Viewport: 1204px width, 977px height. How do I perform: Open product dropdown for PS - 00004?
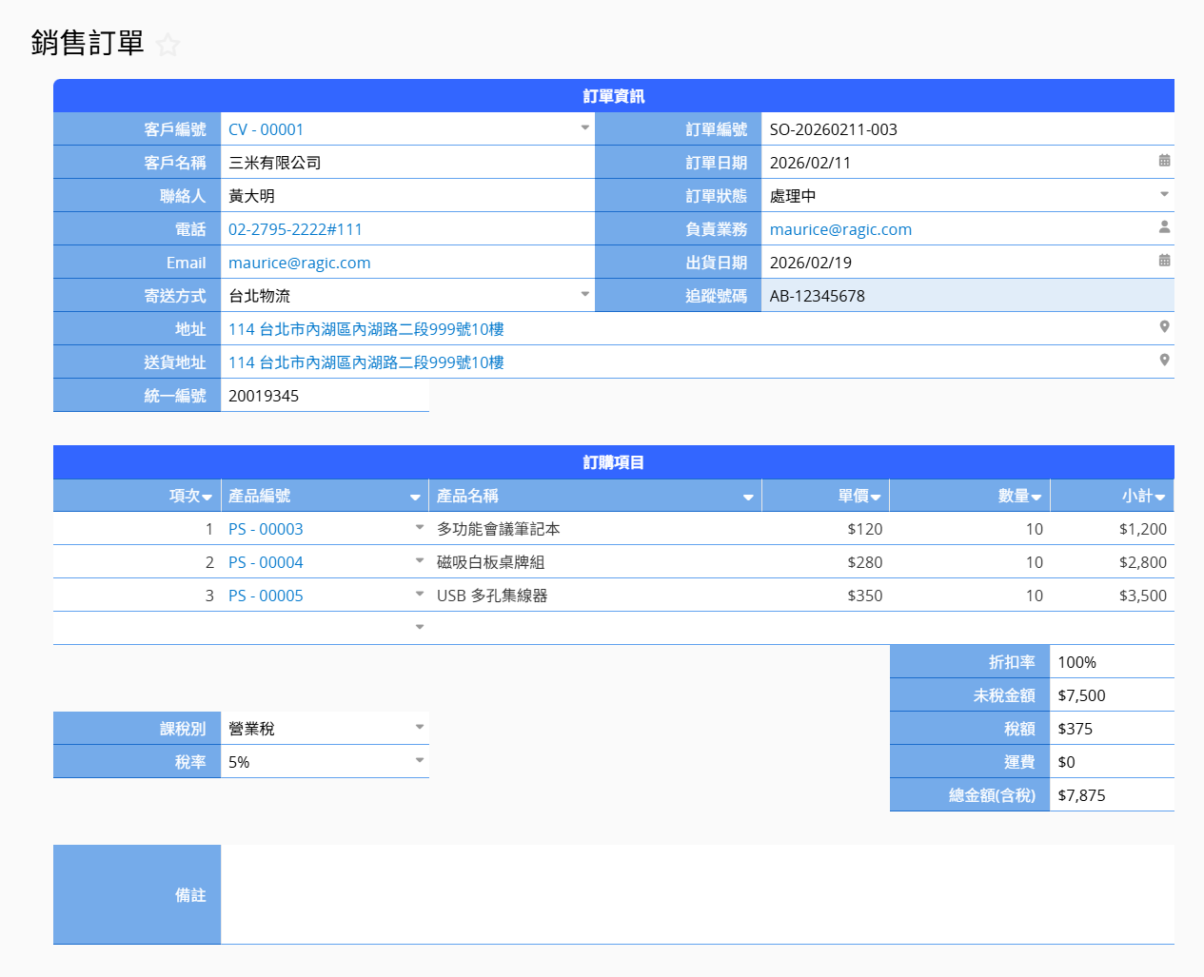point(420,560)
